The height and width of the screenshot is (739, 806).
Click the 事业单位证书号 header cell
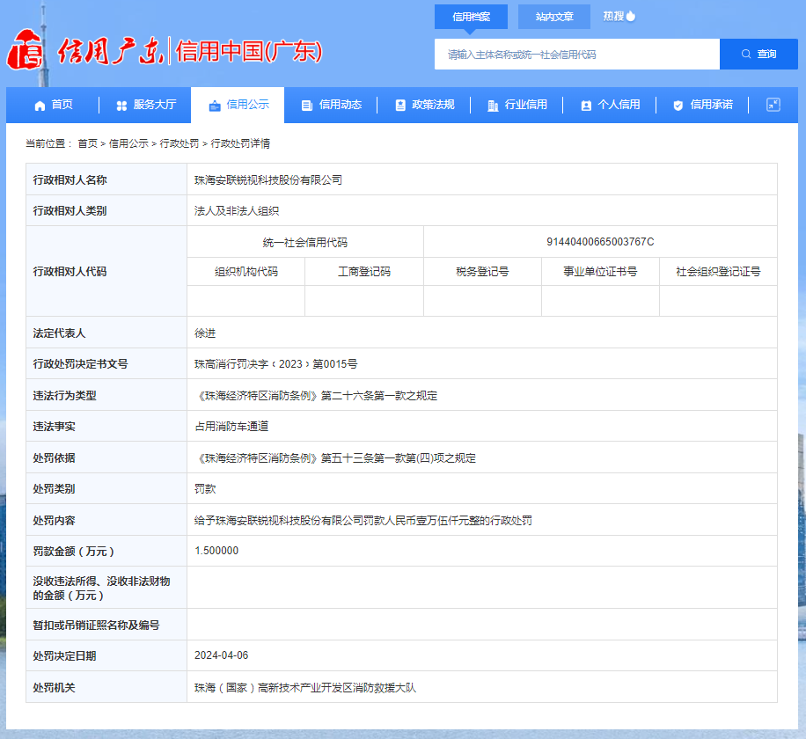pyautogui.click(x=600, y=271)
